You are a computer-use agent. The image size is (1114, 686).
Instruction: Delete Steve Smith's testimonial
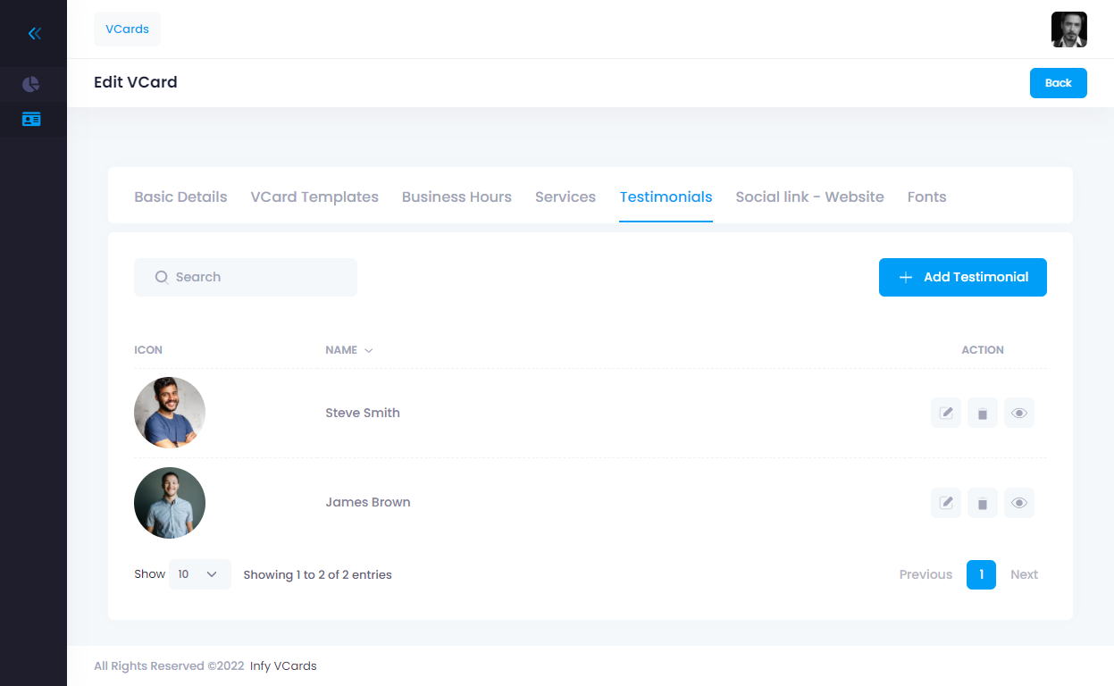tap(983, 413)
